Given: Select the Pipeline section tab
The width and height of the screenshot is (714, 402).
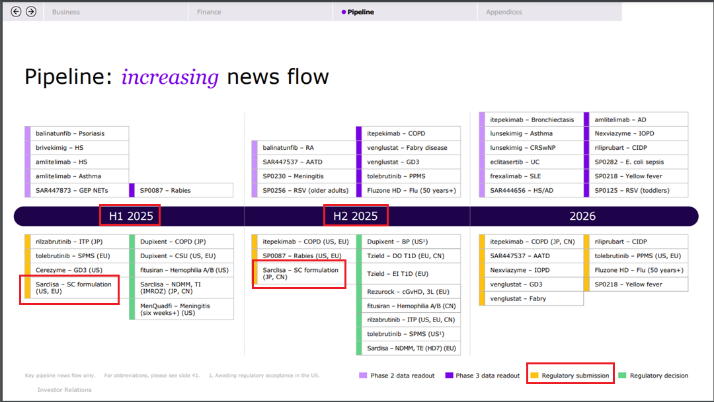Looking at the screenshot, I should (405, 12).
